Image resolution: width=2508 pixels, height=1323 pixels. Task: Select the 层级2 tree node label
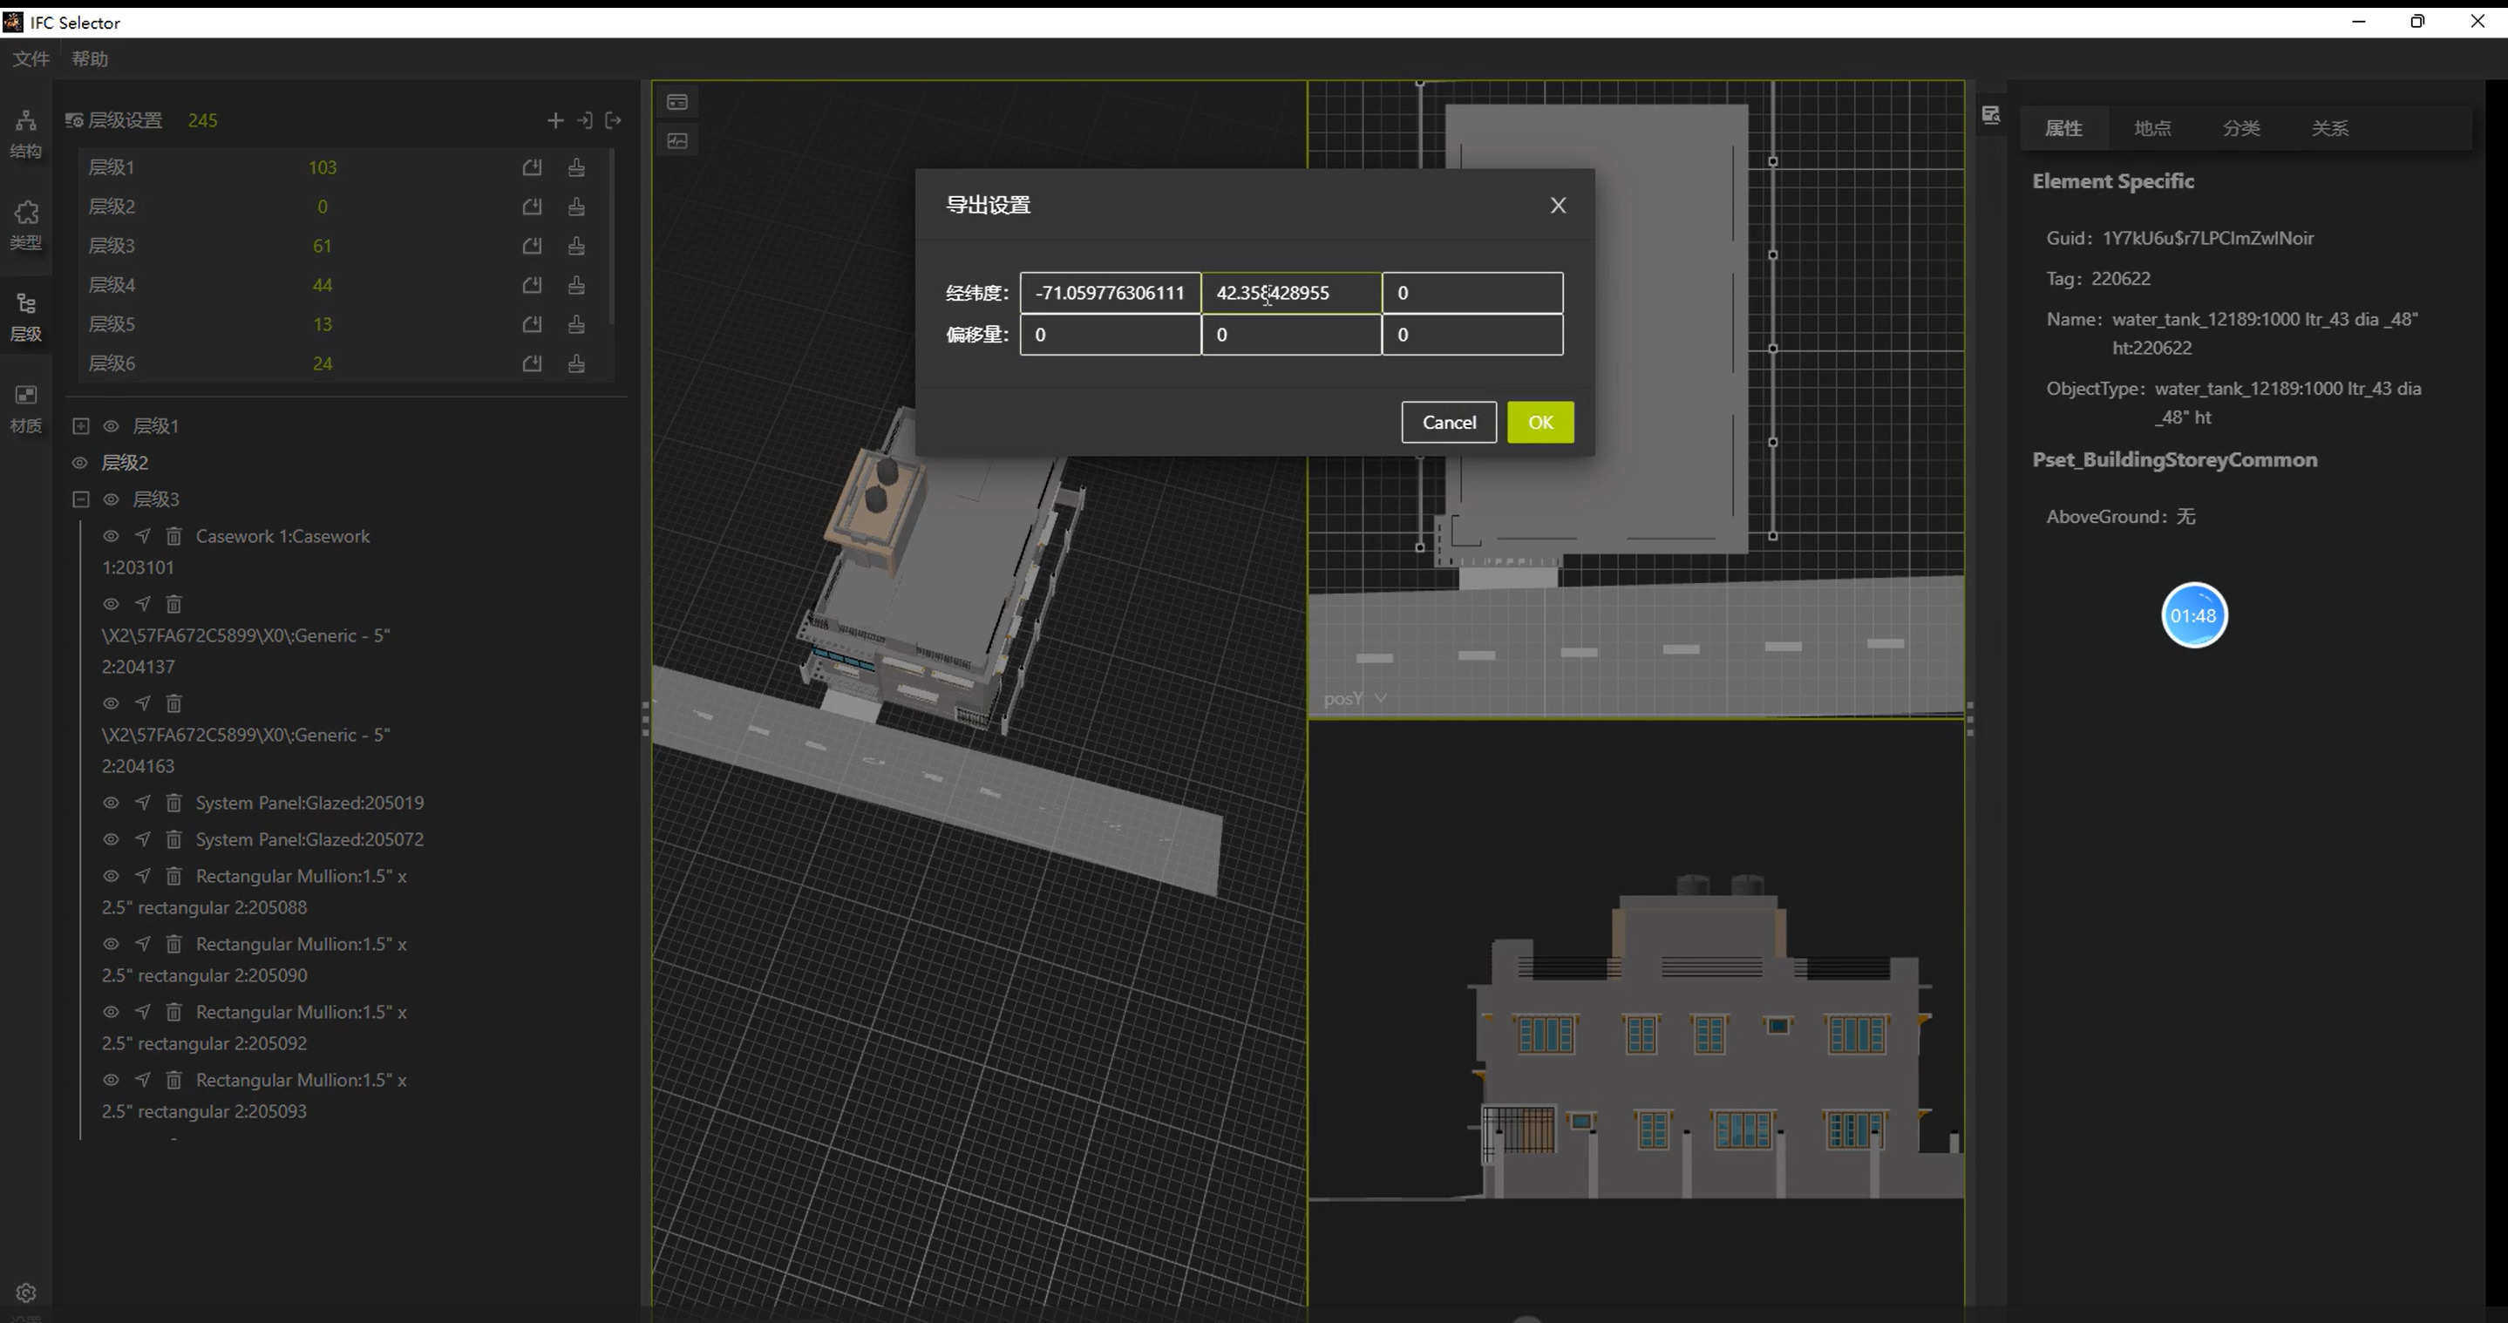pos(125,463)
